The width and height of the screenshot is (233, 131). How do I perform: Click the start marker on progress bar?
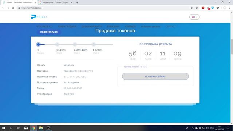pos(38,44)
